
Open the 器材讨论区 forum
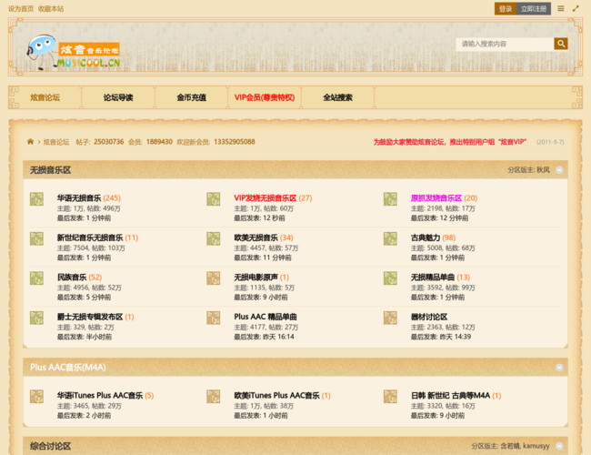pos(429,317)
